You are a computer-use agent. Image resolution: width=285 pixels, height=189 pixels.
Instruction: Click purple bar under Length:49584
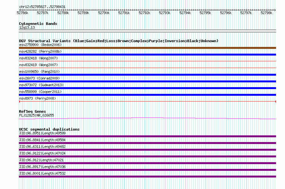tap(147, 143)
